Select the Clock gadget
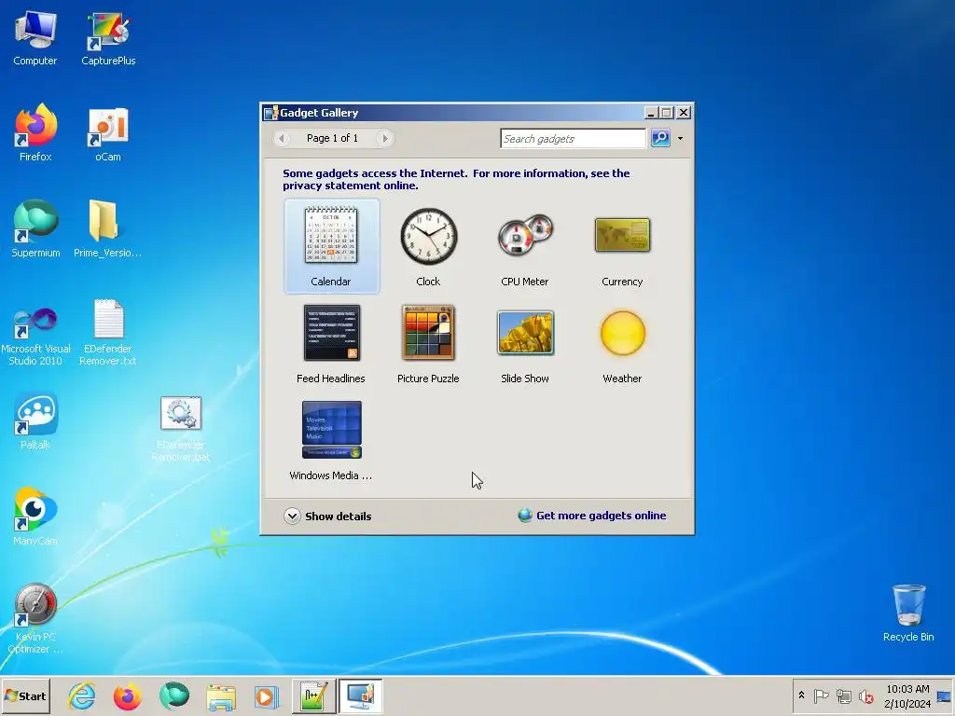 [428, 246]
